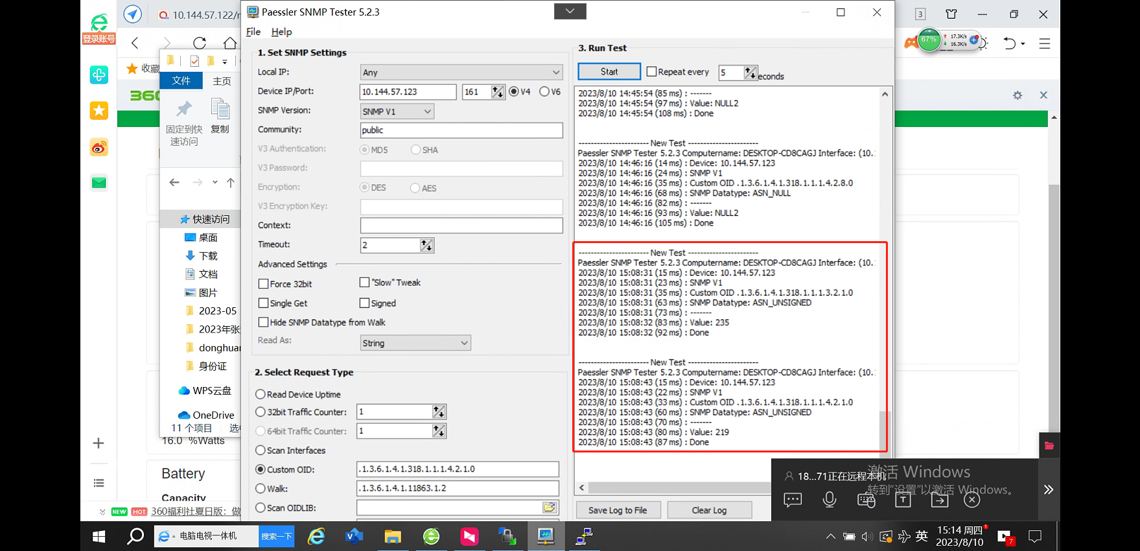Screen dimensions: 1140x551
Task: Click the Walk OID input field
Action: tap(458, 488)
